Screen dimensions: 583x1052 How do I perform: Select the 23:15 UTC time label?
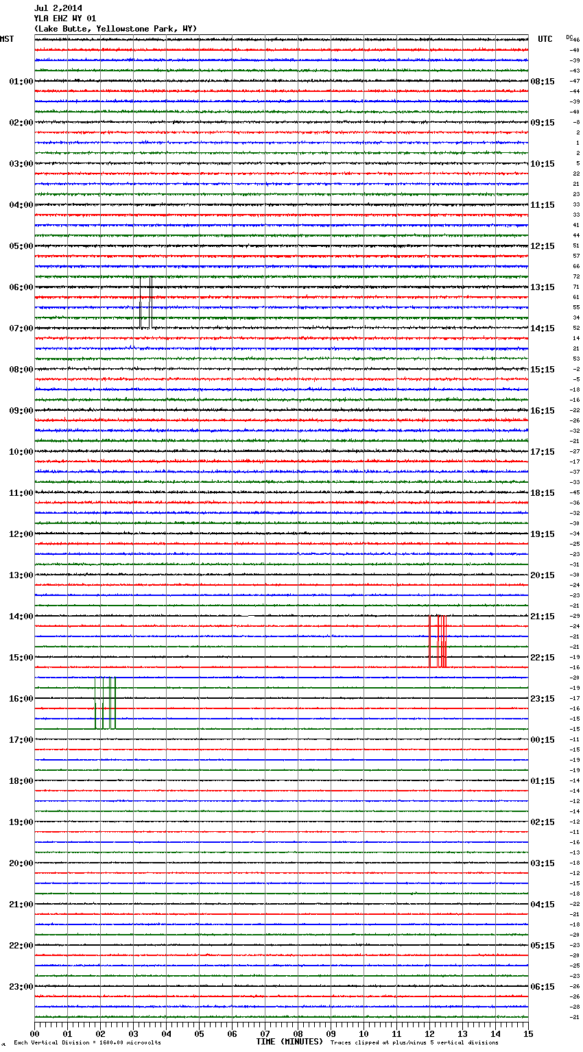click(x=543, y=699)
